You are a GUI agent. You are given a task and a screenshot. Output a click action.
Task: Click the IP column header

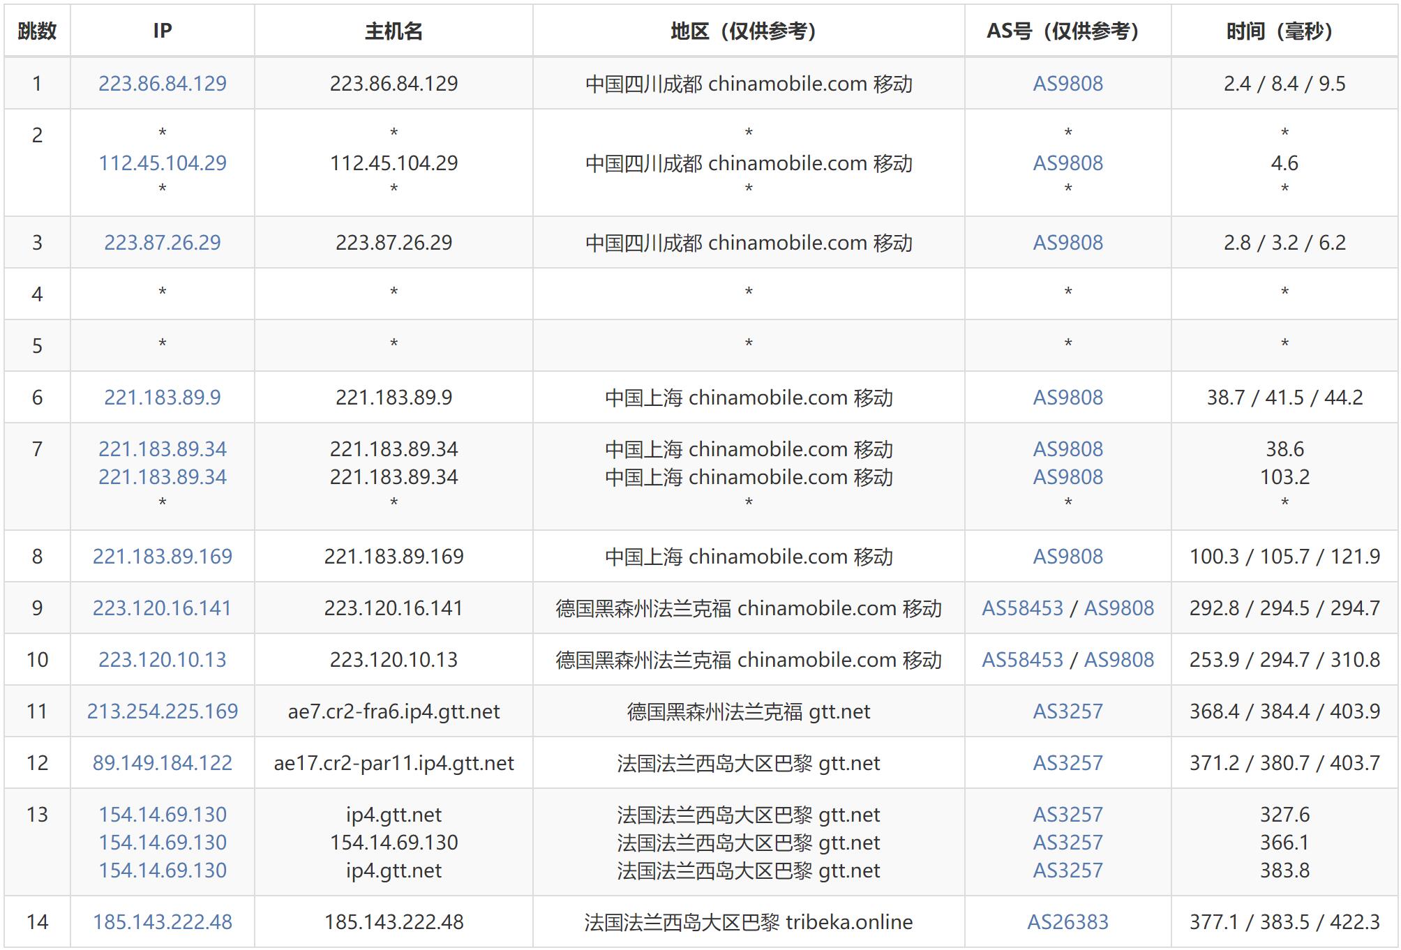[163, 31]
